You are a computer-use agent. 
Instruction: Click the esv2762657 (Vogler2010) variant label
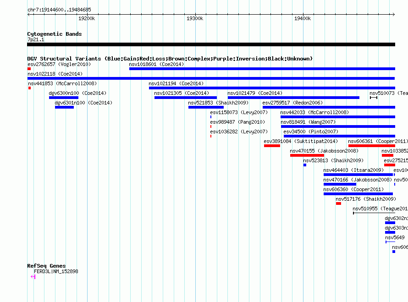point(59,64)
